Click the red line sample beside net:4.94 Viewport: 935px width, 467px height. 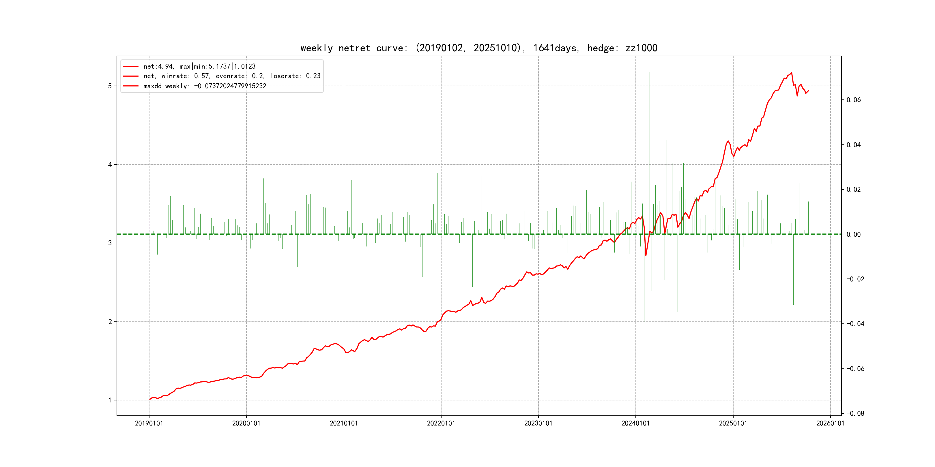pyautogui.click(x=131, y=66)
